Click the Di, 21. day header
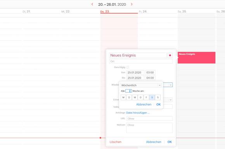Viewport: 225px width, 149px height. click(26, 12)
